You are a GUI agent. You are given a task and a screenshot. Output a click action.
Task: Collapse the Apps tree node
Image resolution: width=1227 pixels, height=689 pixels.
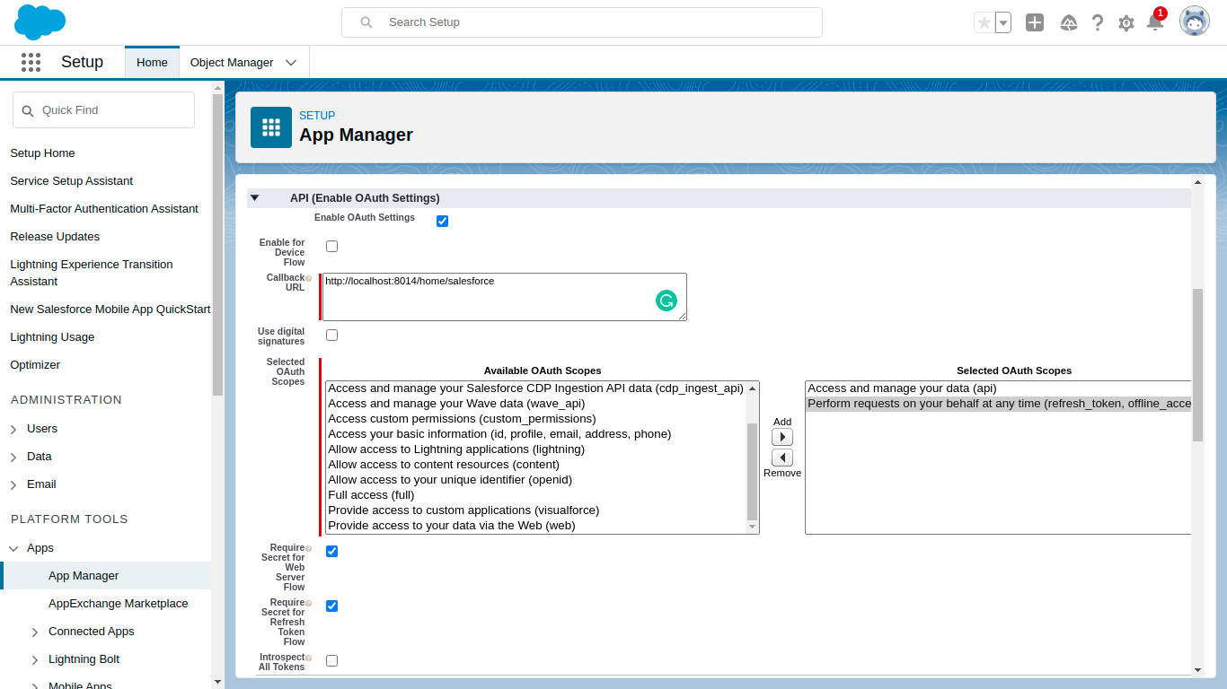pyautogui.click(x=13, y=548)
